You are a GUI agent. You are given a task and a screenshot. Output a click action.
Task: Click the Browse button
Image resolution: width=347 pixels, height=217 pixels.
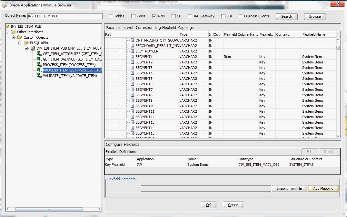[315, 16]
